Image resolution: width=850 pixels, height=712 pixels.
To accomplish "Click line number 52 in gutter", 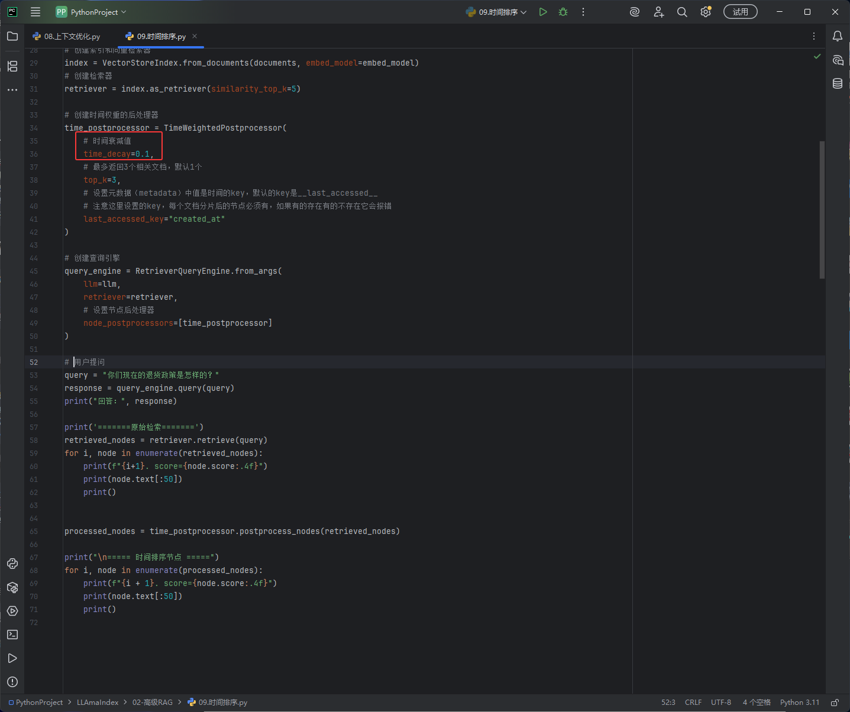I will tap(34, 362).
